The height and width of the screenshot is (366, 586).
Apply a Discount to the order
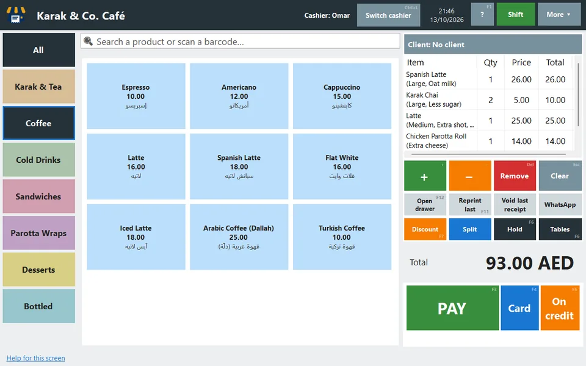[x=425, y=229]
